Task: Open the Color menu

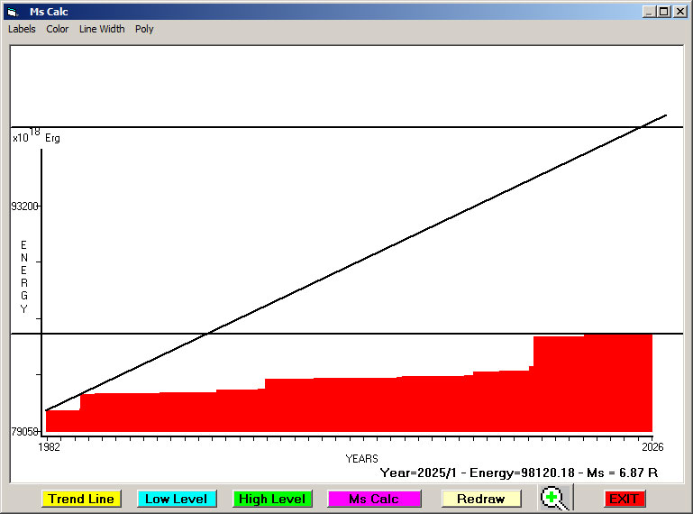Action: [58, 29]
